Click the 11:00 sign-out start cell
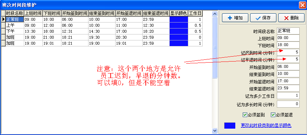This screenshot has width=307, height=135. (129, 25)
